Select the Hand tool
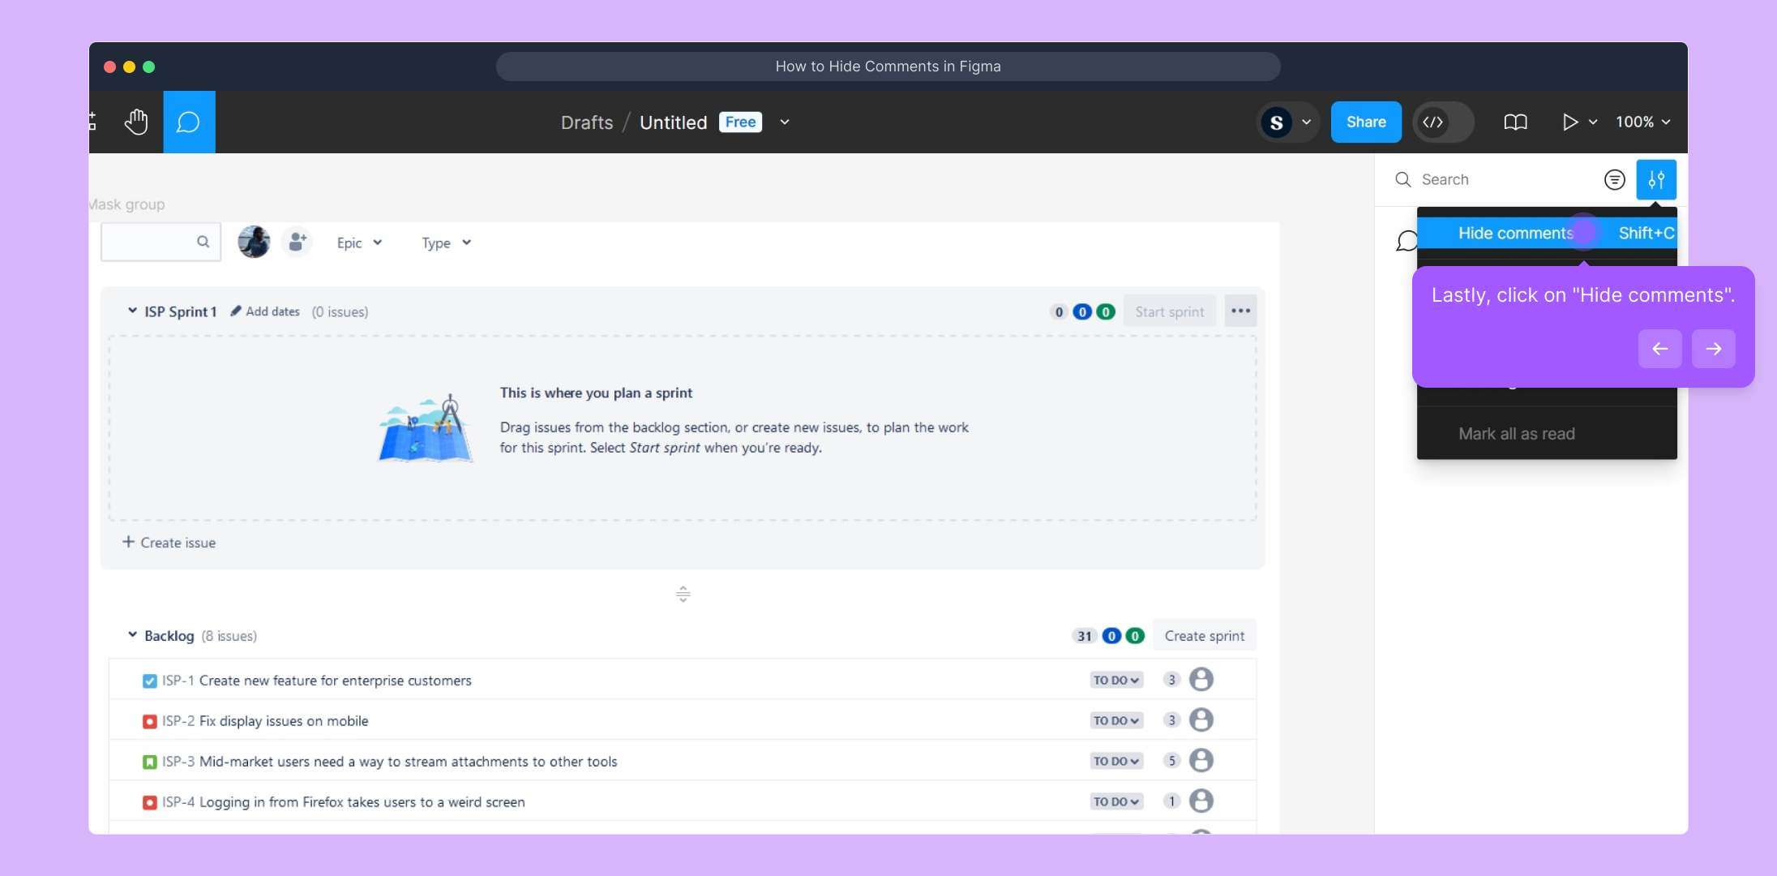 click(136, 122)
